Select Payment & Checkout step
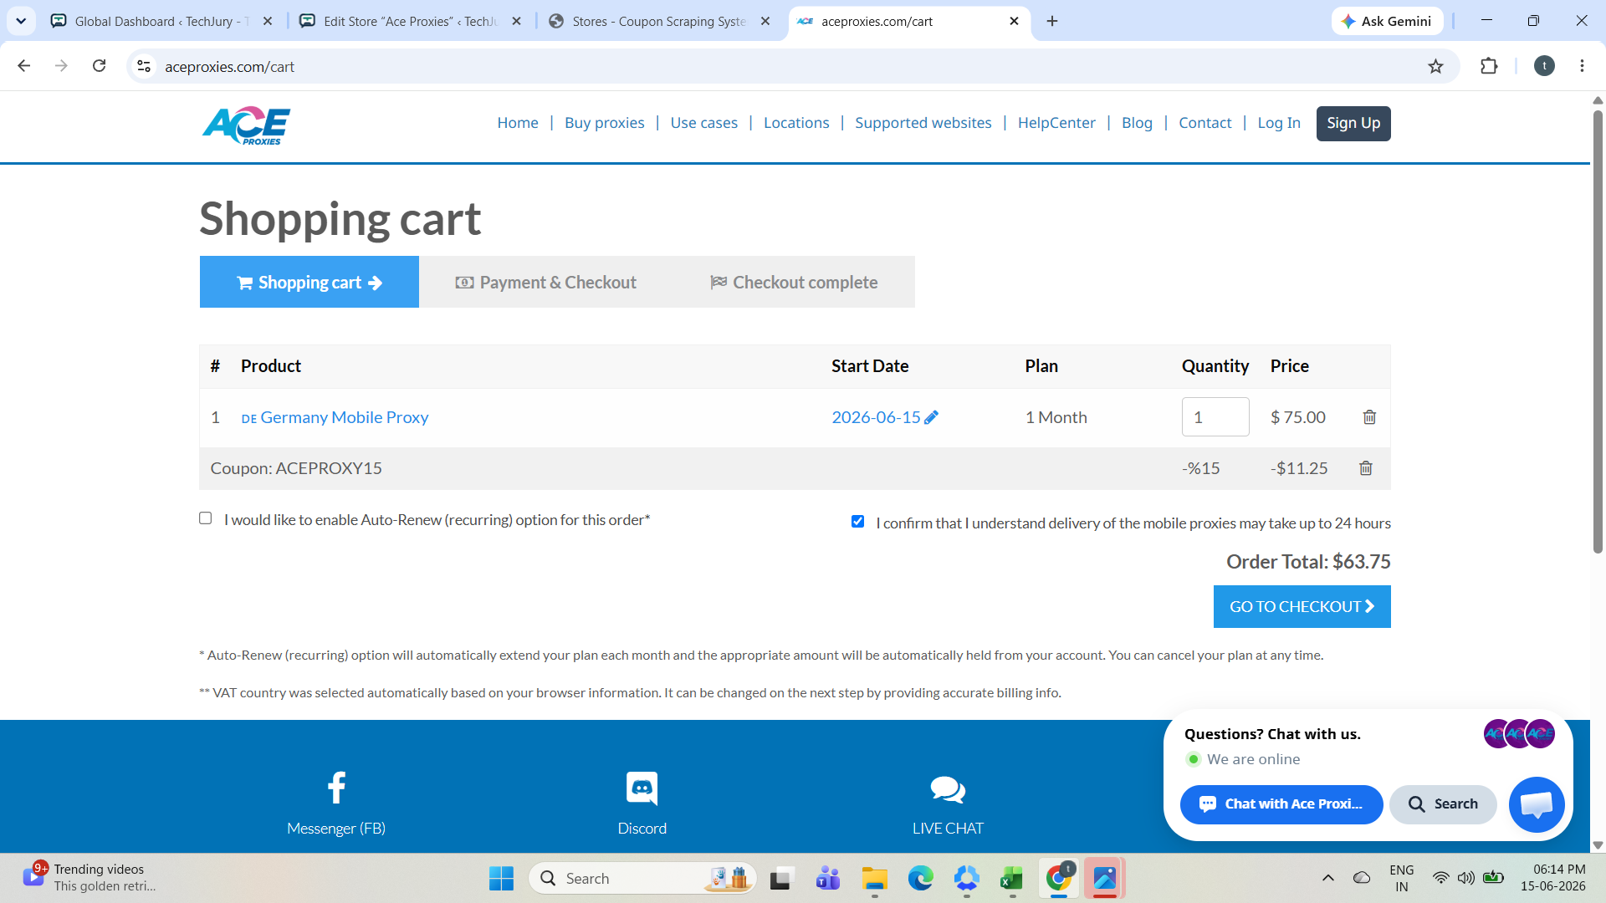This screenshot has width=1606, height=903. point(546,283)
